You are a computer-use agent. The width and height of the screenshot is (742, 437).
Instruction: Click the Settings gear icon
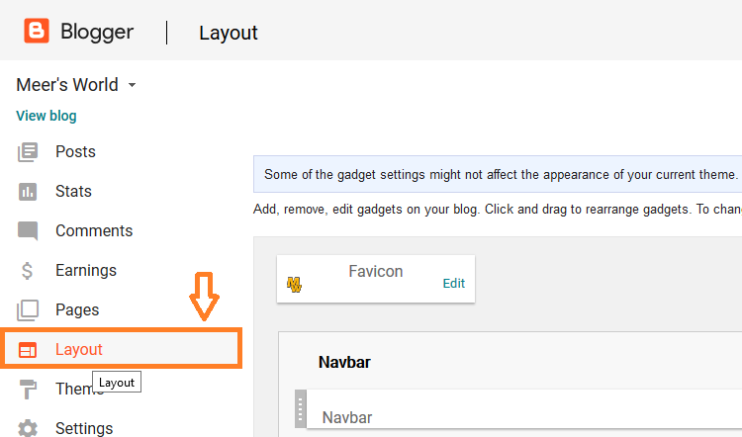[28, 428]
